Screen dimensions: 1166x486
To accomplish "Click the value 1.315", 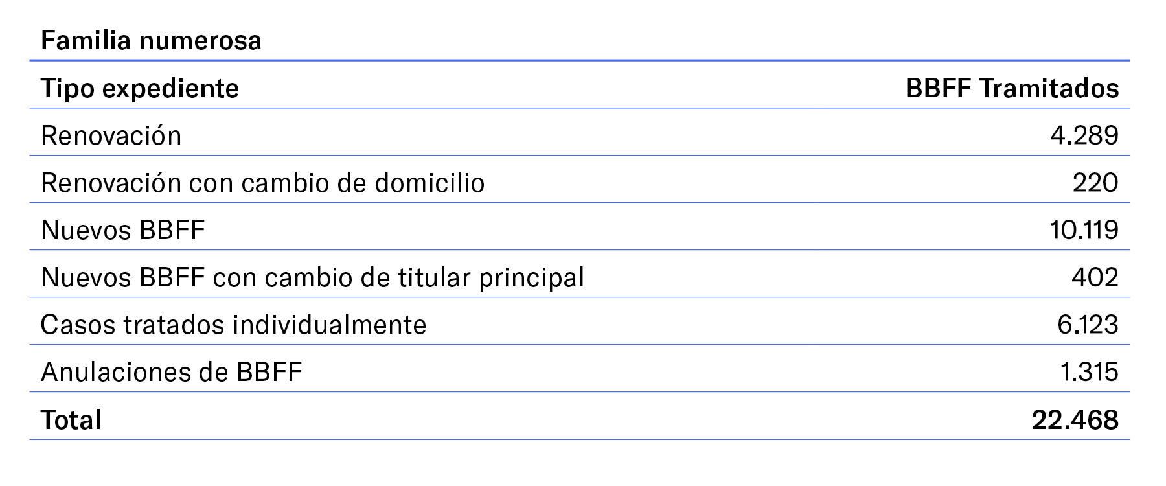I will click(x=1089, y=372).
